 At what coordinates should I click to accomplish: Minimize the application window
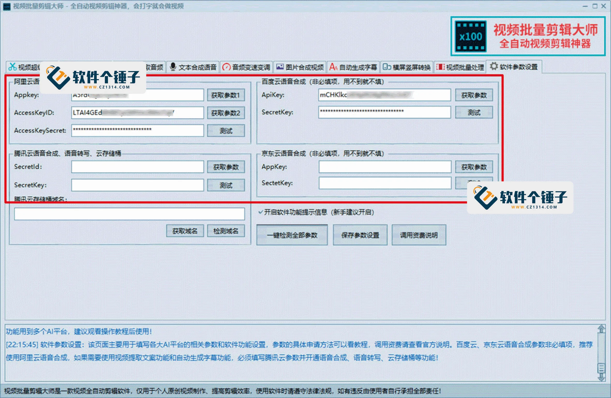(x=585, y=6)
